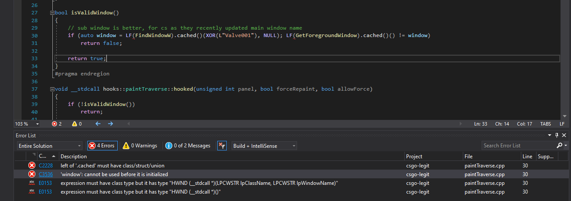Image resolution: width=571 pixels, height=201 pixels.
Task: Select the "left of '.cached' must have class" error
Action: pyautogui.click(x=113, y=166)
